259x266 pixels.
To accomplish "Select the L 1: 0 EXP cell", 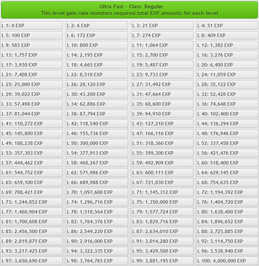I will point(31,26).
